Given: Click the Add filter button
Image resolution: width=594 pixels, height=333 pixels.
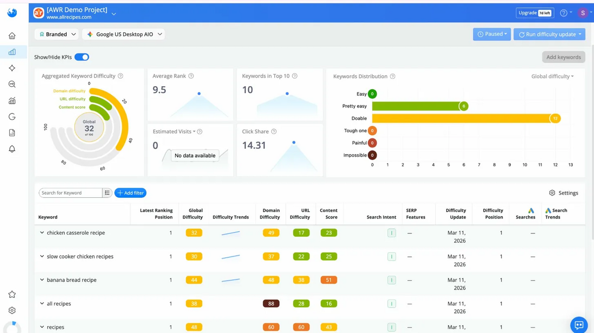Looking at the screenshot, I should pyautogui.click(x=130, y=193).
